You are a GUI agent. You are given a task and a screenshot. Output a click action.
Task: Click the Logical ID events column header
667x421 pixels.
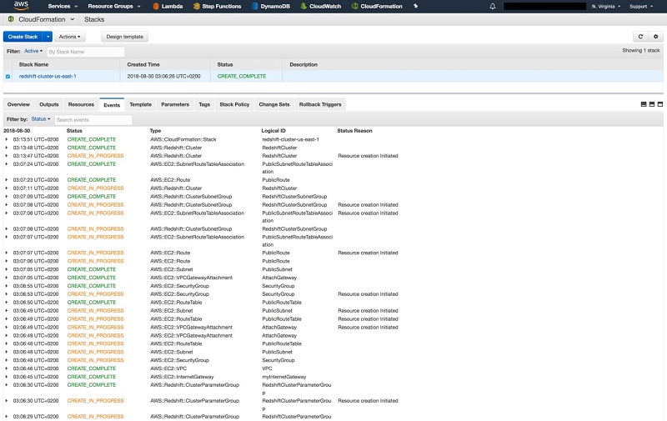click(x=273, y=131)
